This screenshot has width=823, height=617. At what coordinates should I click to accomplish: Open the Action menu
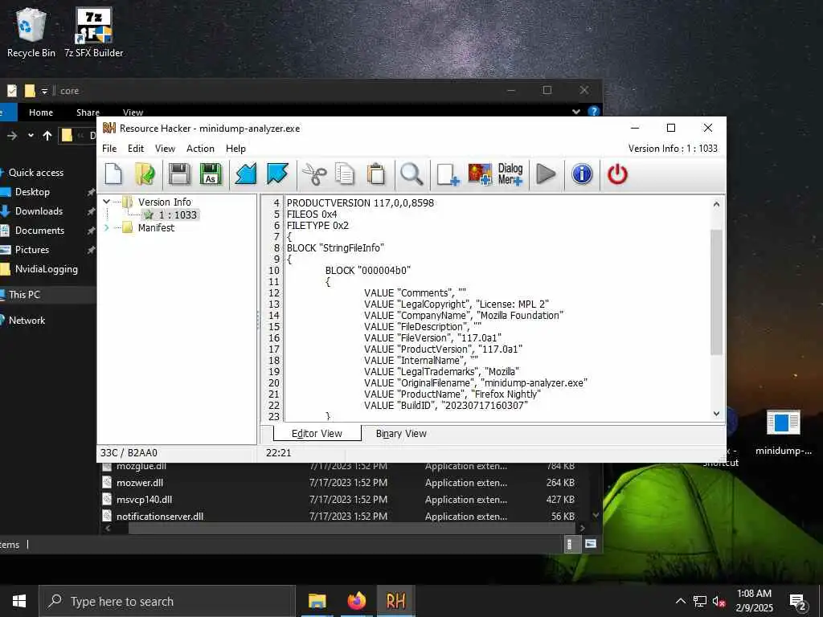click(200, 149)
